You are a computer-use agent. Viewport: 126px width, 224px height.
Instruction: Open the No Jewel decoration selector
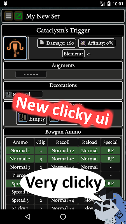point(24,94)
